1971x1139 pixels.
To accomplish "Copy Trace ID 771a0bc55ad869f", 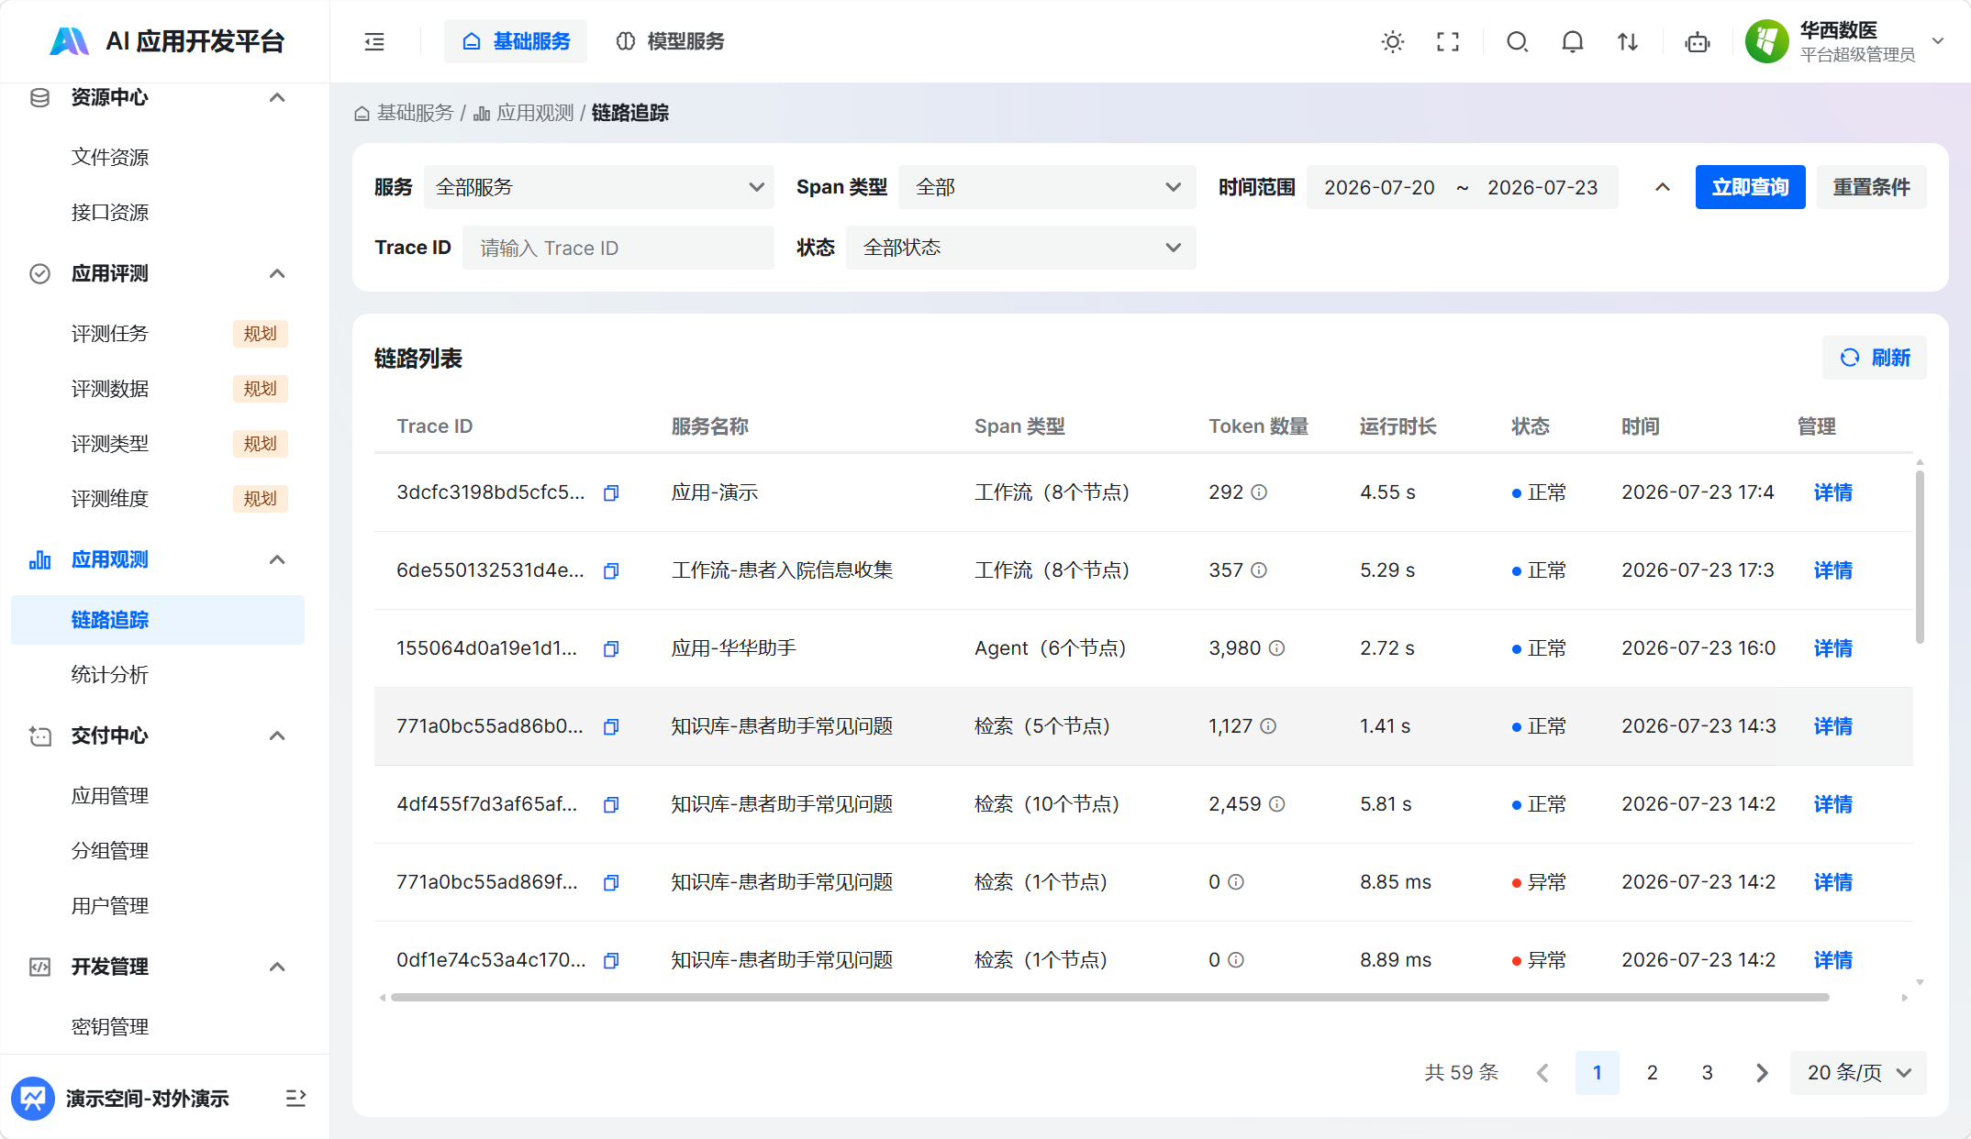I will pos(611,883).
